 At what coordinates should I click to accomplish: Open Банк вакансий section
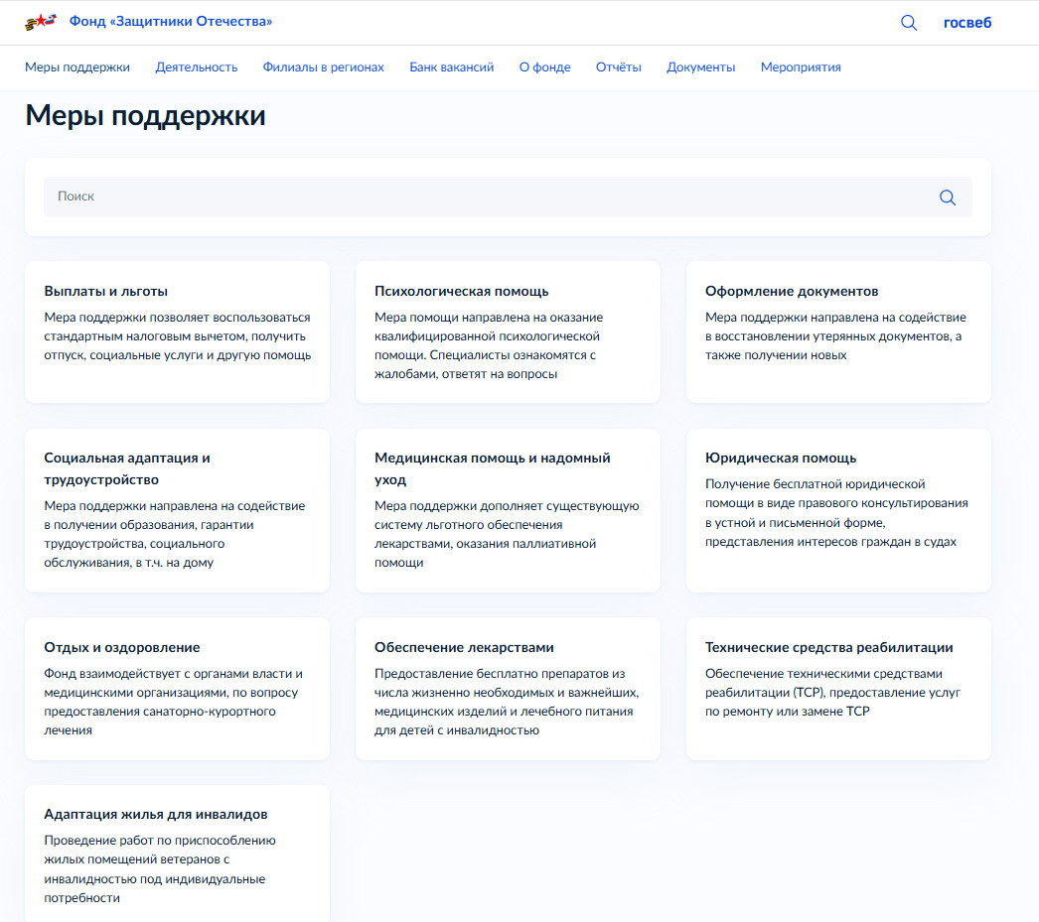pos(452,66)
